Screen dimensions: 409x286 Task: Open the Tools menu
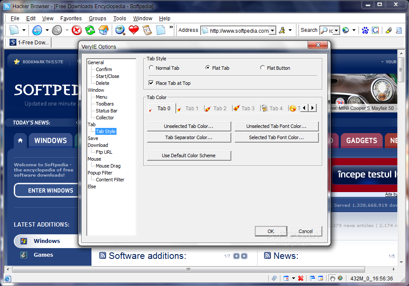point(120,19)
